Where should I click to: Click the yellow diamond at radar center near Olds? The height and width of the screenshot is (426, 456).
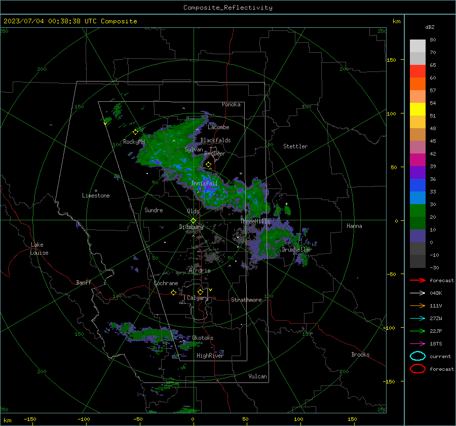pos(193,221)
